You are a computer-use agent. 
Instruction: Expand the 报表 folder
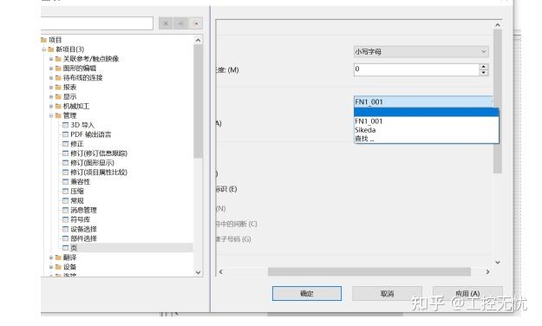coord(51,87)
